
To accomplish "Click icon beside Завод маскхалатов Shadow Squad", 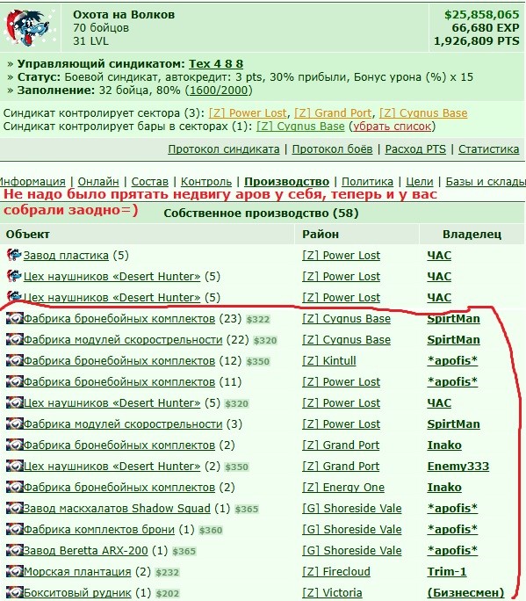I will coord(15,508).
